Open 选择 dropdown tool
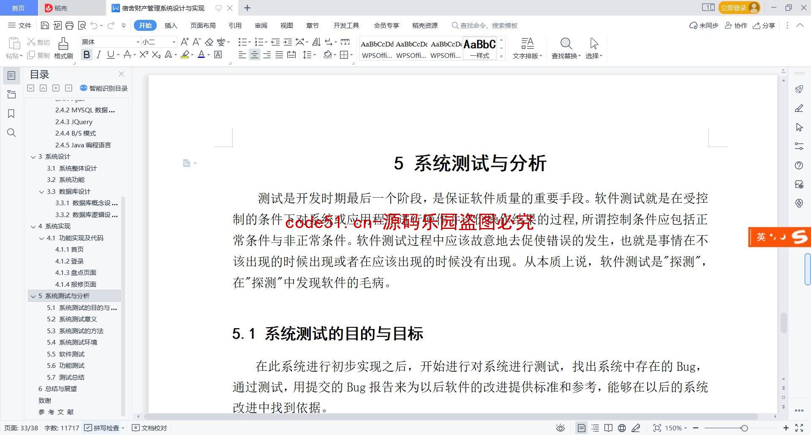This screenshot has height=435, width=811. (x=594, y=48)
